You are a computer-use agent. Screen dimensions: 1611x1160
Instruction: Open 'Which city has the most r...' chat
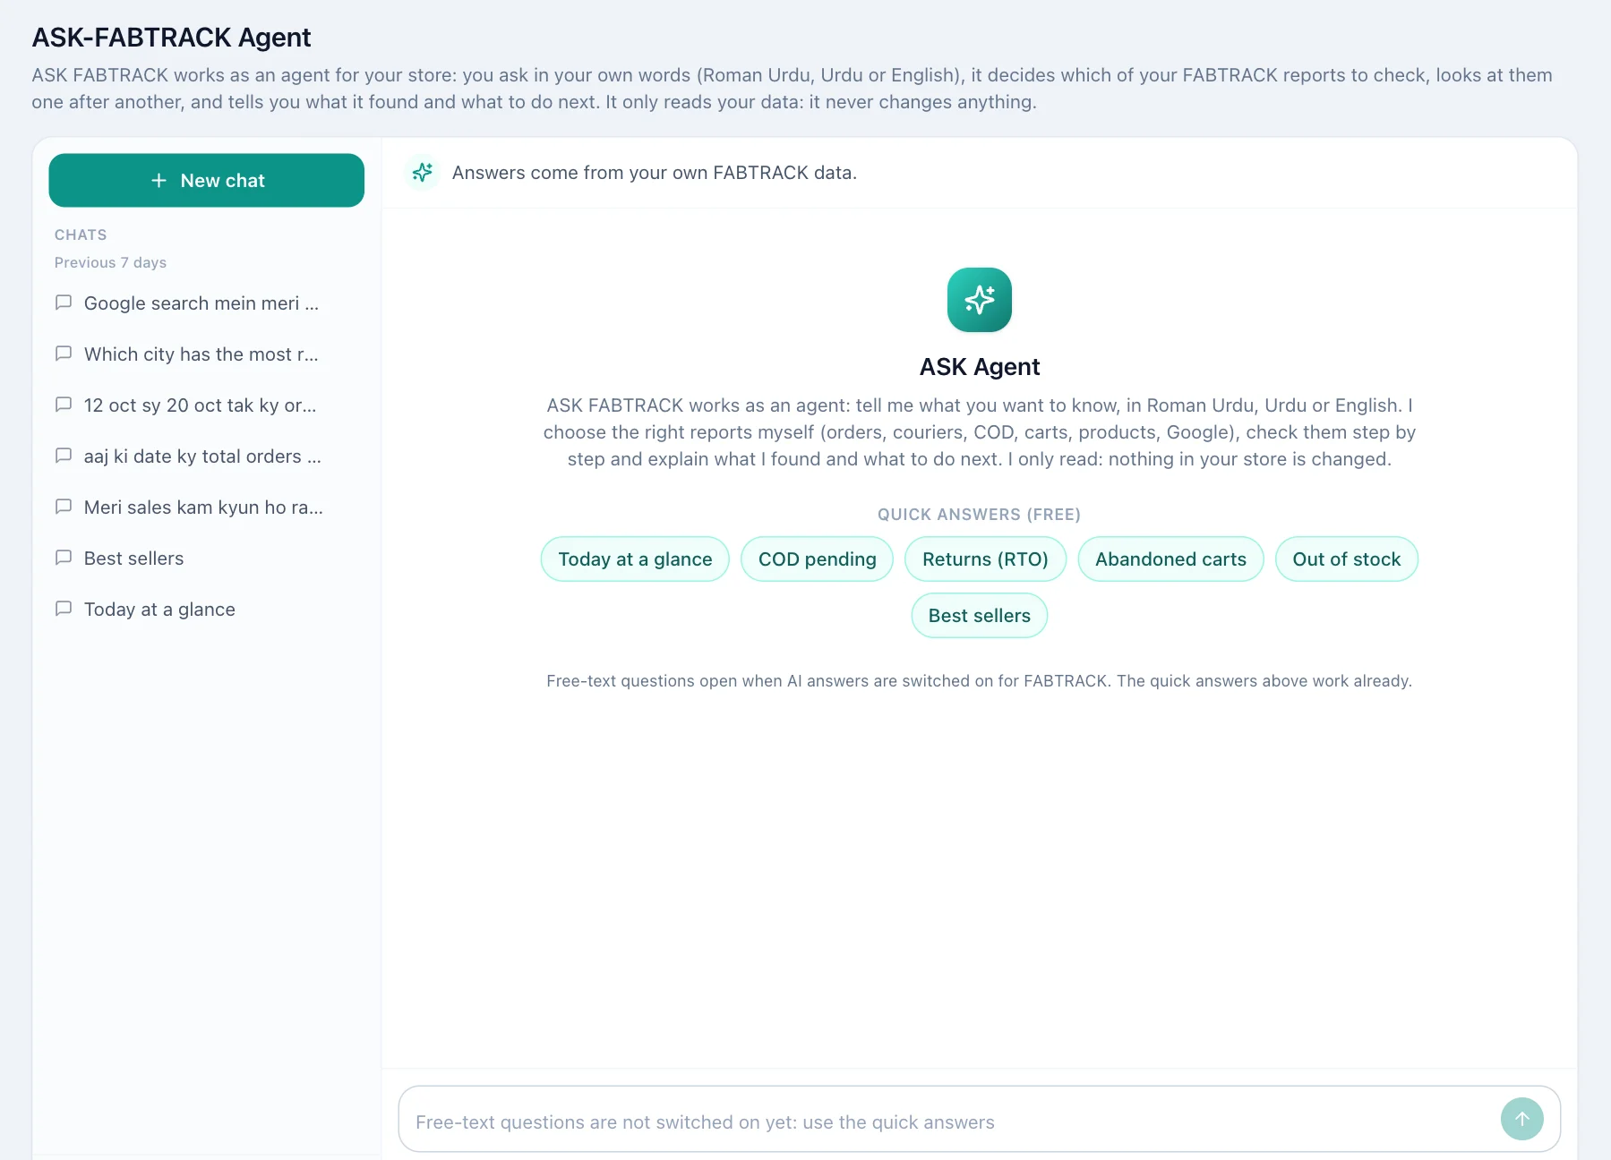tap(206, 354)
